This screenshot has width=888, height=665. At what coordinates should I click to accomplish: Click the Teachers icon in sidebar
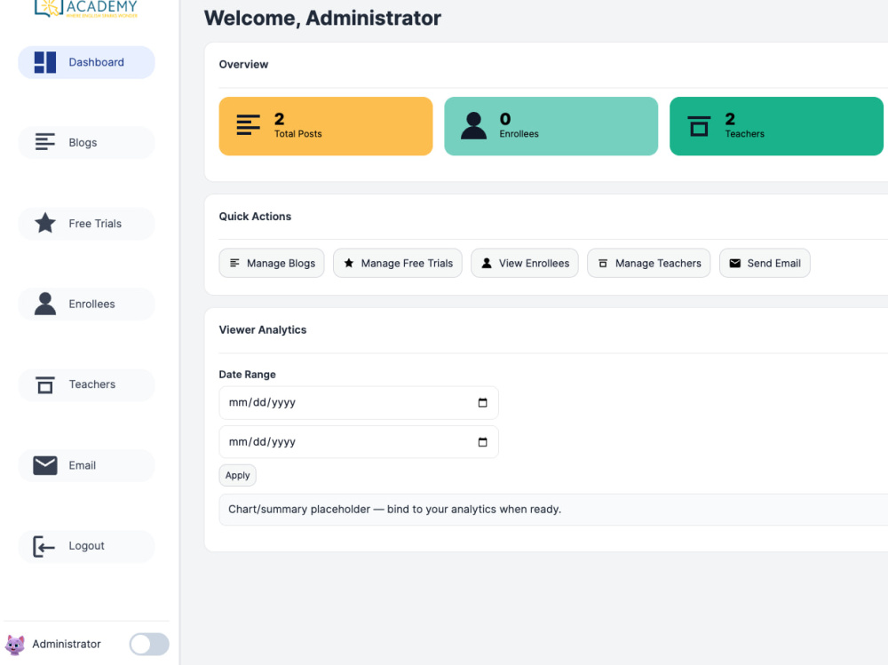click(44, 384)
